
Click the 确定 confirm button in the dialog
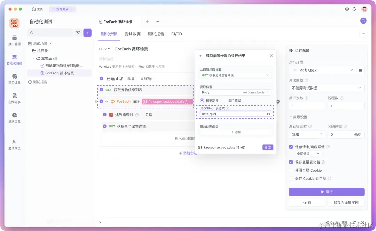point(268,147)
